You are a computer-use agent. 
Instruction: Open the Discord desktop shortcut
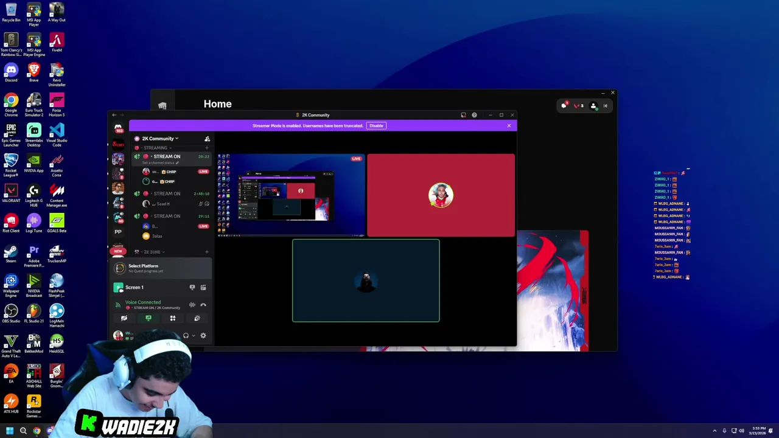tap(11, 73)
